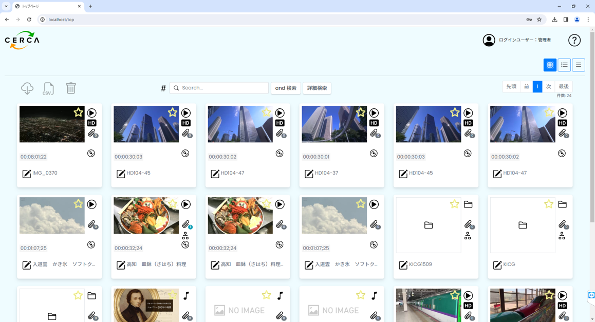Open attachments on the IMG_0370 card
595x322 pixels.
(x=92, y=133)
